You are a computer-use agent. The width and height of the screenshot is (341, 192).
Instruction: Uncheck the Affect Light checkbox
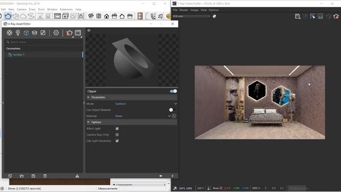117,129
